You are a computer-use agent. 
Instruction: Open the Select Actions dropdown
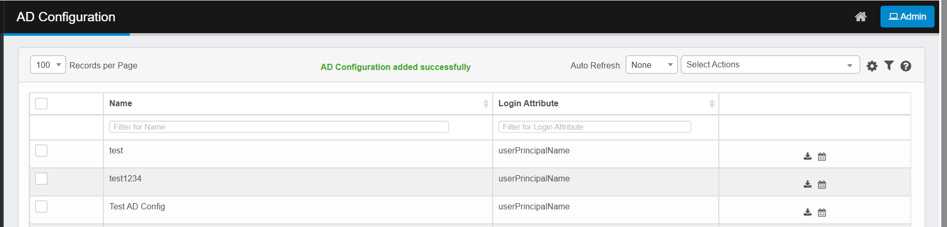[x=770, y=65]
